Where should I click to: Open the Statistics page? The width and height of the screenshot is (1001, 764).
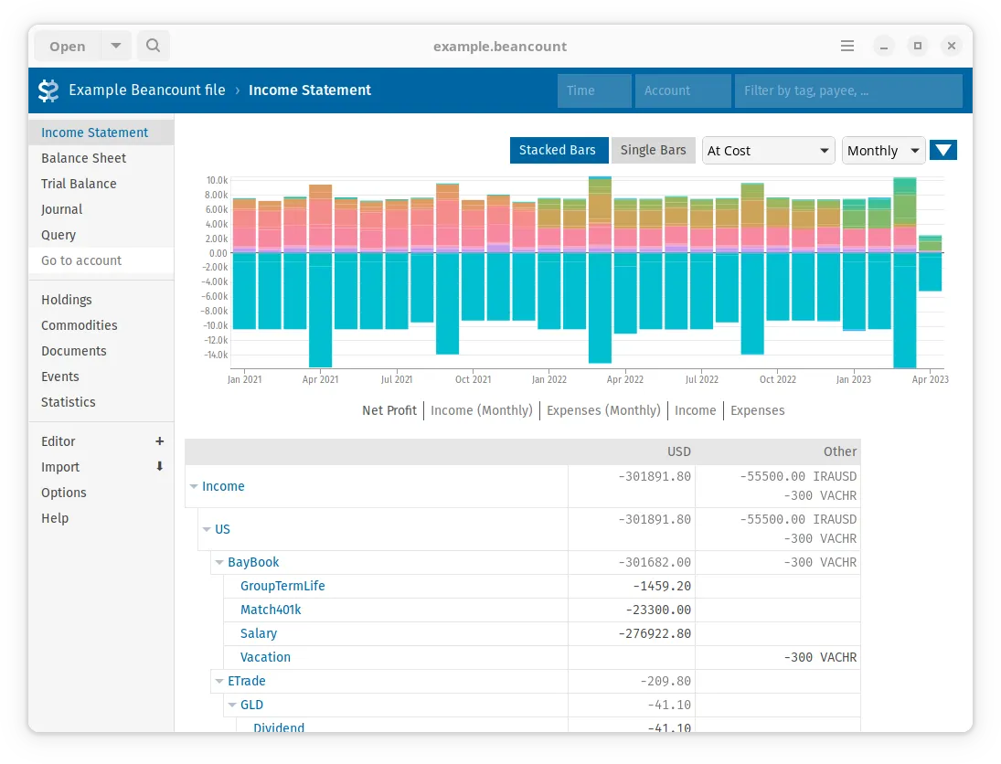coord(101,402)
